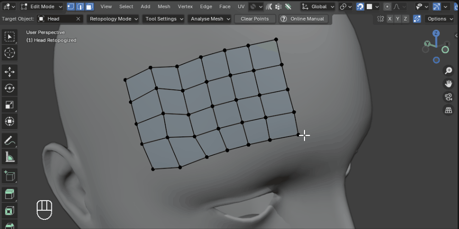Select the Transform tool
Screen dimensions: 459x229
(10, 121)
